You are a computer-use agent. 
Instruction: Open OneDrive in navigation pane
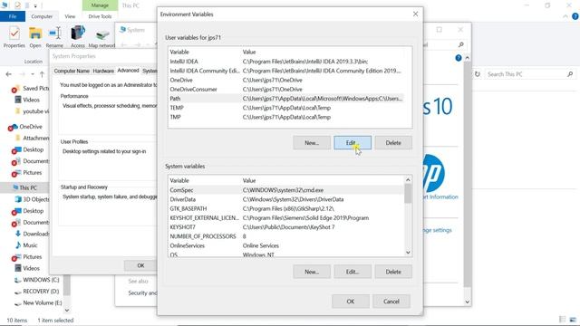(x=30, y=127)
